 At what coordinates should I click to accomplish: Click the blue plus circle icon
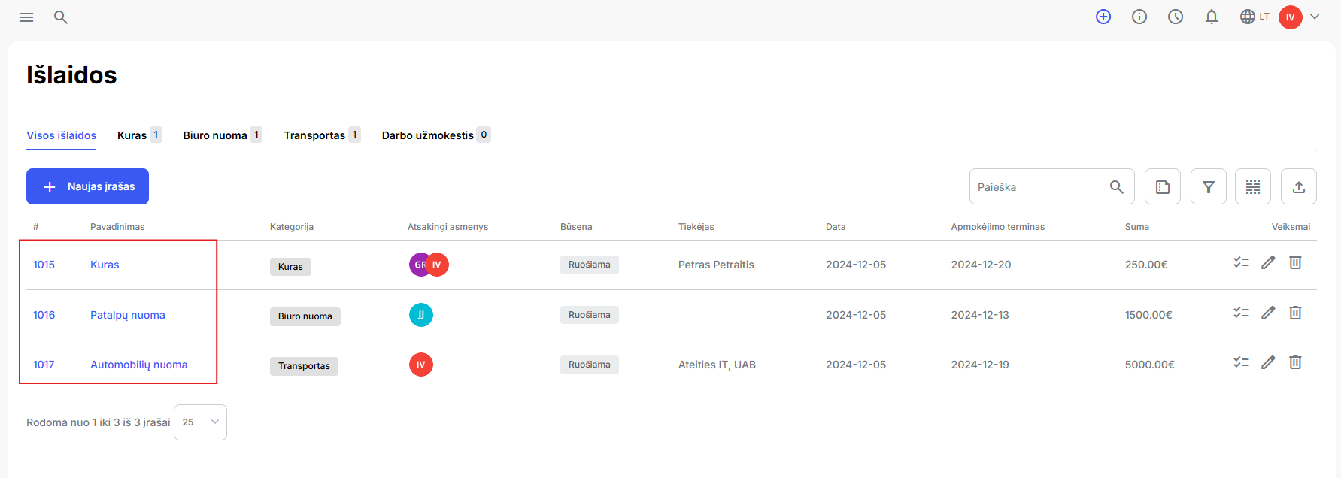(1103, 17)
